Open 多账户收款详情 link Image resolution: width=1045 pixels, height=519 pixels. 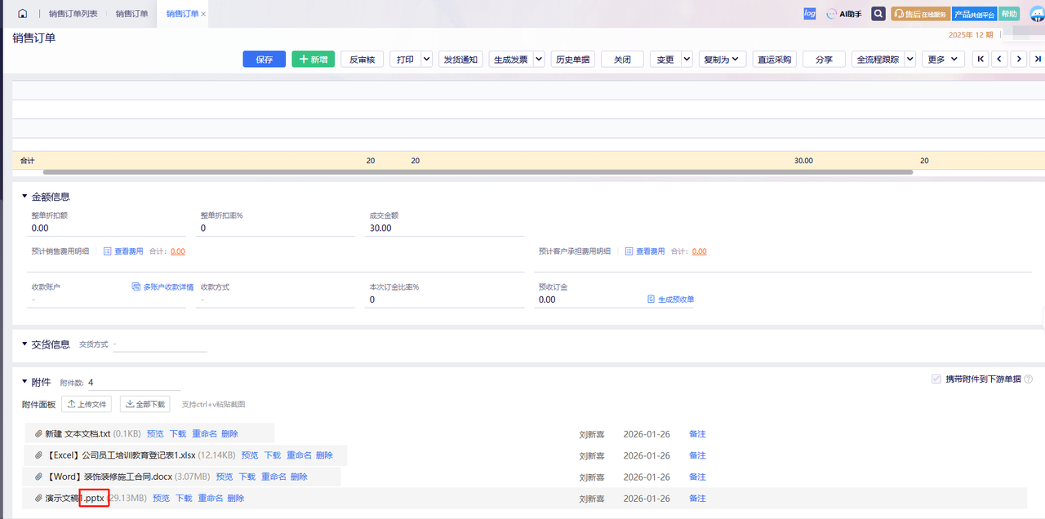coord(162,287)
